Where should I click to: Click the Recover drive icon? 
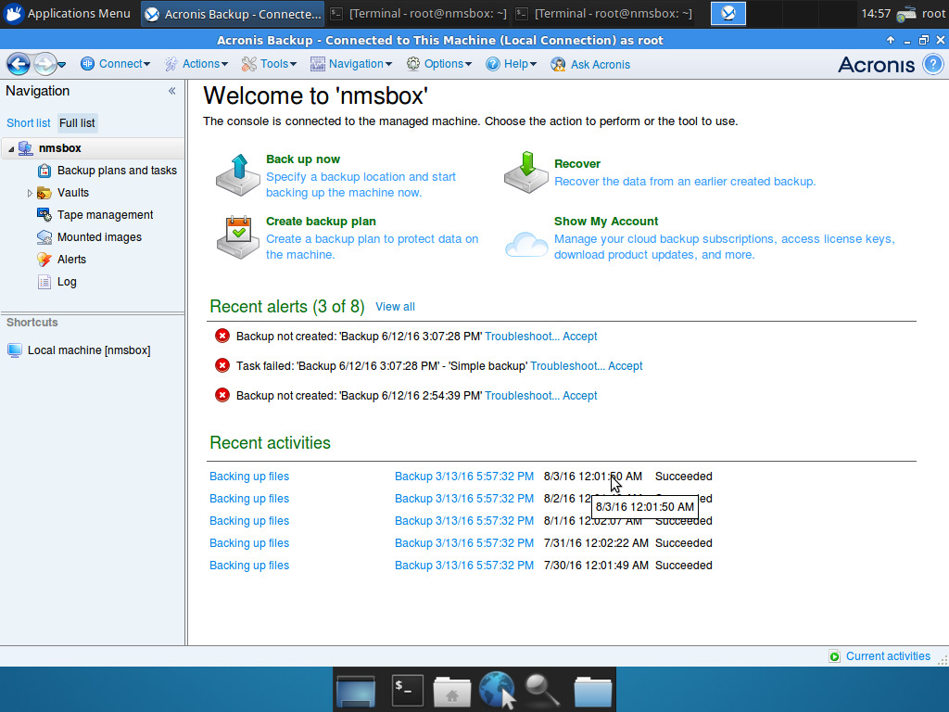click(x=526, y=172)
